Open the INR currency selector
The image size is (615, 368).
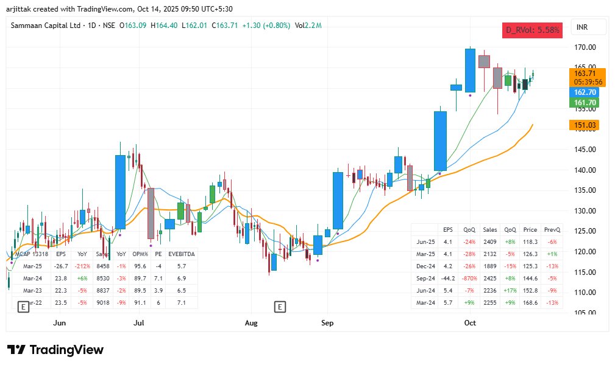(590, 27)
